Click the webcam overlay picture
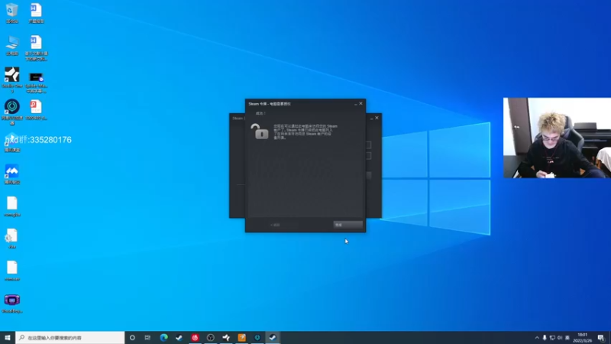Screen dimensions: 611x344 pos(557,138)
